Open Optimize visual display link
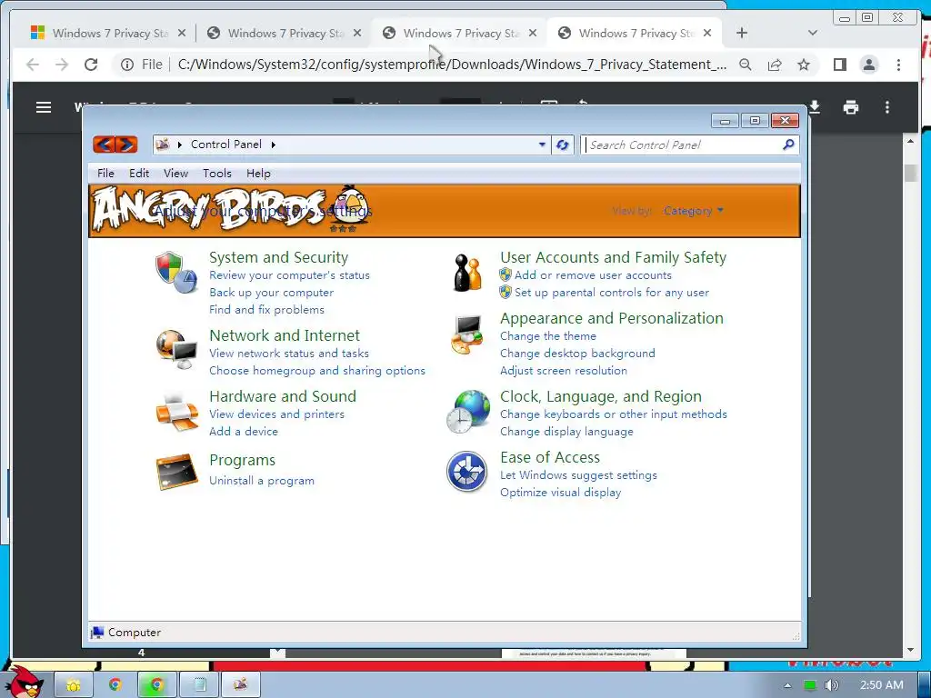Screen dimensions: 931x698 pos(560,493)
